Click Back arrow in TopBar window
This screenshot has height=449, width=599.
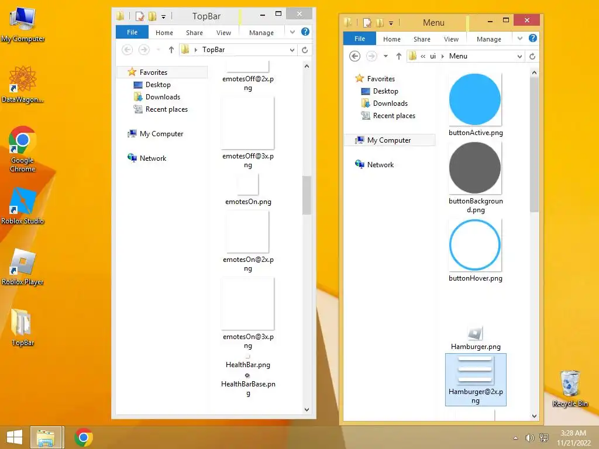click(x=127, y=50)
